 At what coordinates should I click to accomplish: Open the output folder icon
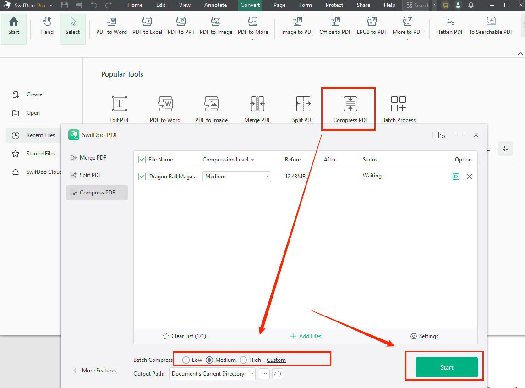point(278,374)
